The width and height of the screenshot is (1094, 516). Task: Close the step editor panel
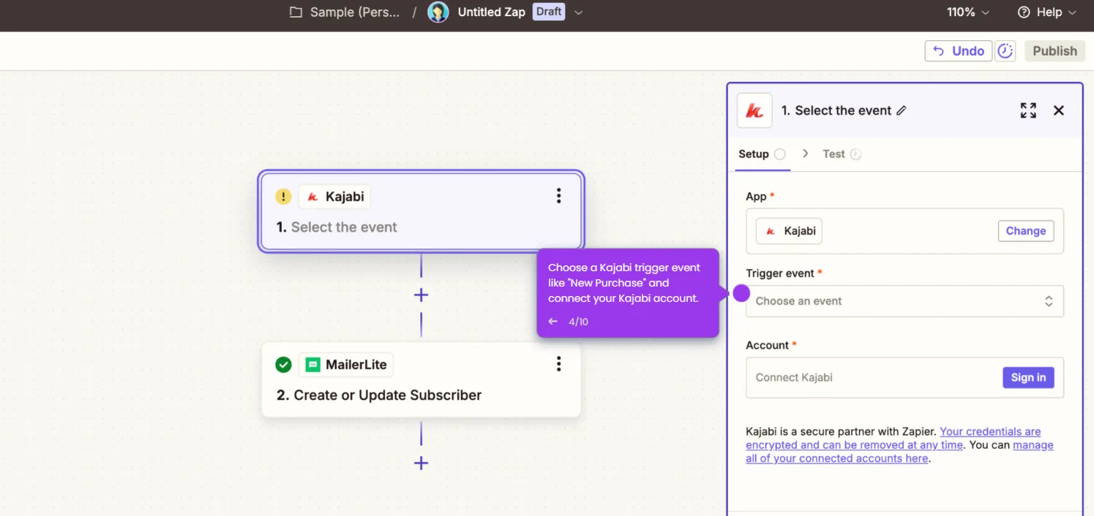click(1058, 110)
